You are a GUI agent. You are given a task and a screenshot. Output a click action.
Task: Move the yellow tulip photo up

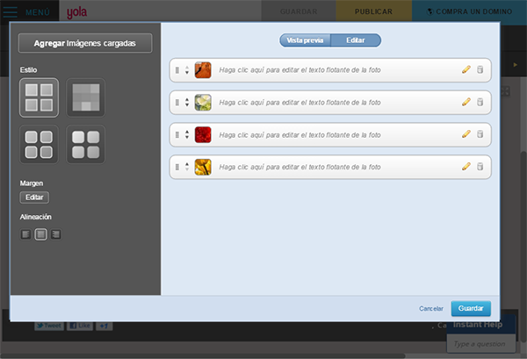tap(187, 164)
